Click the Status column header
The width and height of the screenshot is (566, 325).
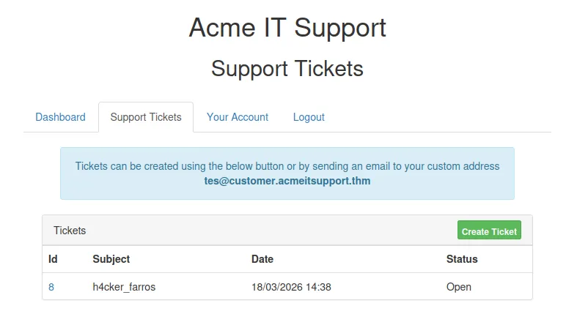462,259
